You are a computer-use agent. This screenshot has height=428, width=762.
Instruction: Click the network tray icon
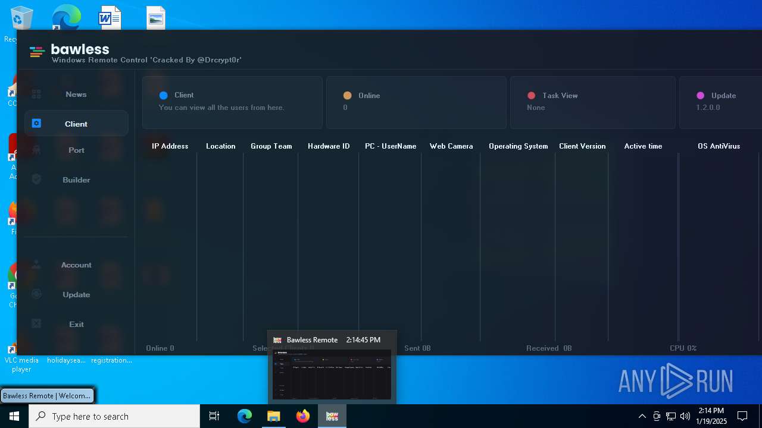pyautogui.click(x=671, y=416)
